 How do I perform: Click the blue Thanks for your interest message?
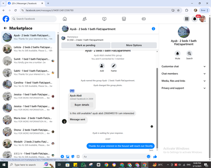pyautogui.click(x=121, y=146)
